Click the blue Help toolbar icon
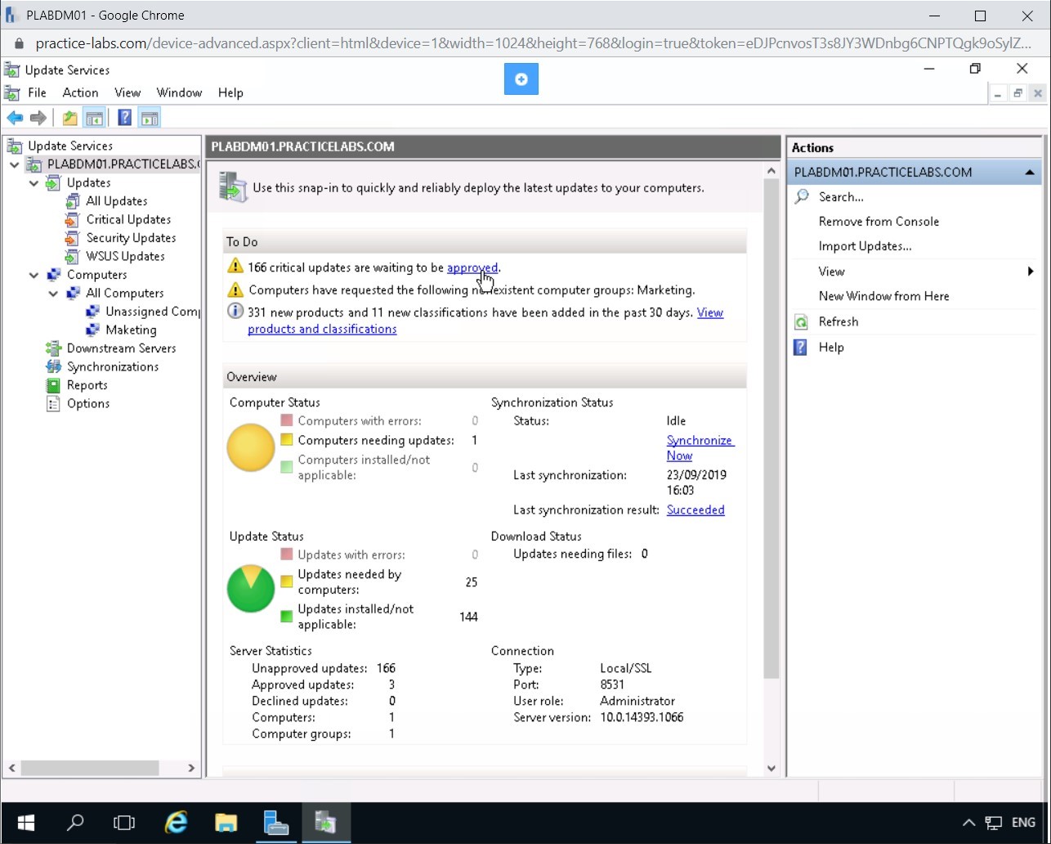 (124, 119)
